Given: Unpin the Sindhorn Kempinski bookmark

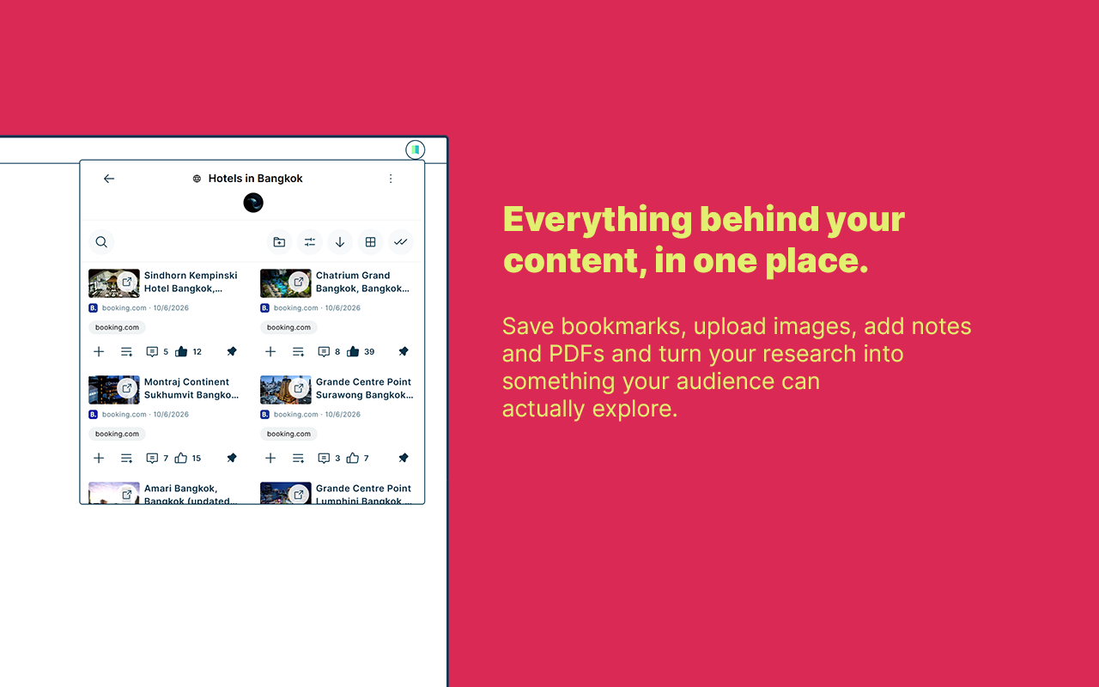Looking at the screenshot, I should click(232, 351).
